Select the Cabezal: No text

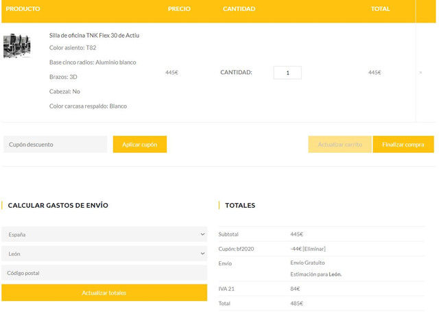(64, 91)
